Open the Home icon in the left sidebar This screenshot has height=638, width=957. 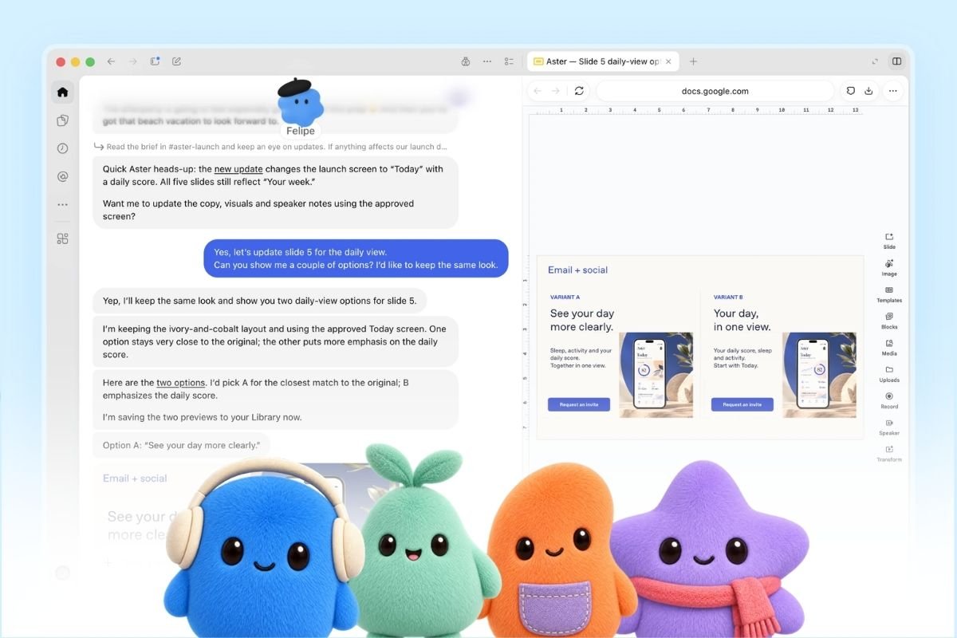pyautogui.click(x=63, y=93)
